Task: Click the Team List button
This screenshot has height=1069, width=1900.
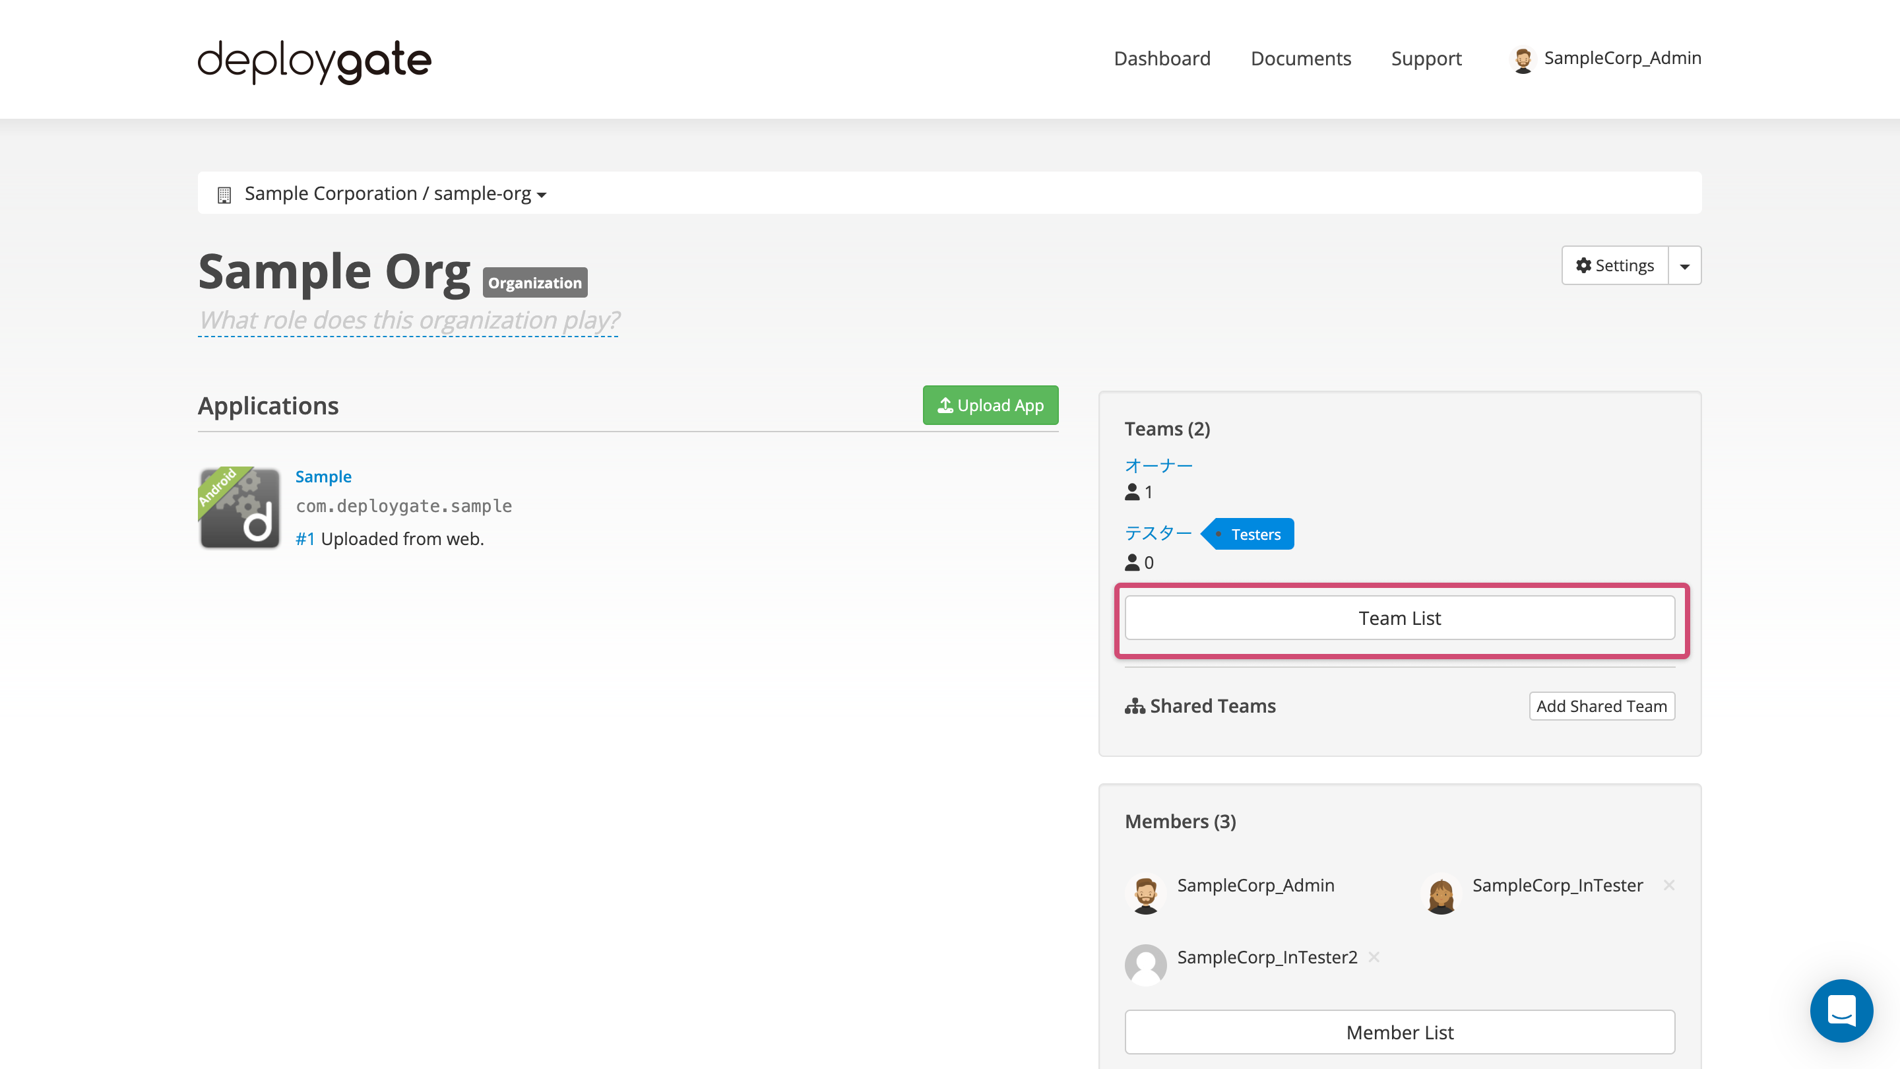Action: (x=1400, y=618)
